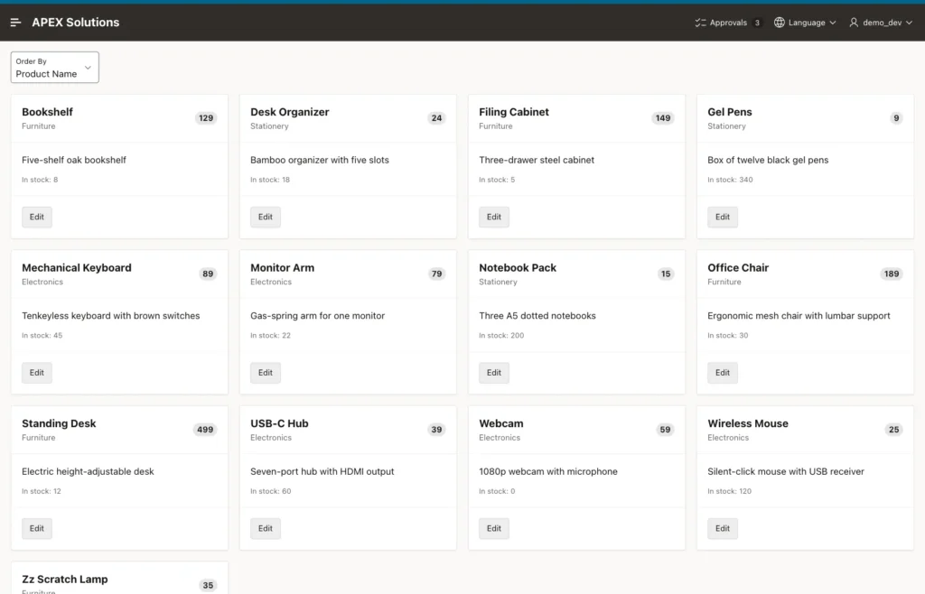Click the Bookshelf price badge 129

(x=206, y=118)
